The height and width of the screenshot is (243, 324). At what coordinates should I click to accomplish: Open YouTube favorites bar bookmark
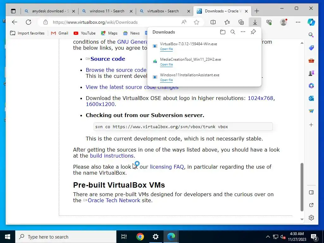click(84, 33)
